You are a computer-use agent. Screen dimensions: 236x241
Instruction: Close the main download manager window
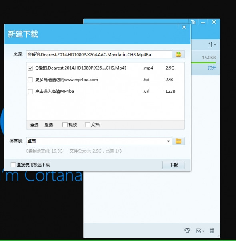214,22
